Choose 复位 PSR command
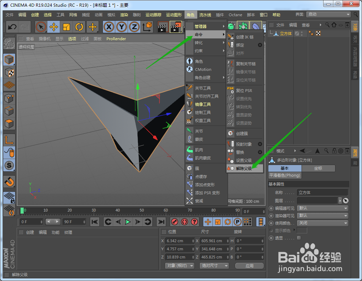This screenshot has height=281, width=362. click(245, 91)
